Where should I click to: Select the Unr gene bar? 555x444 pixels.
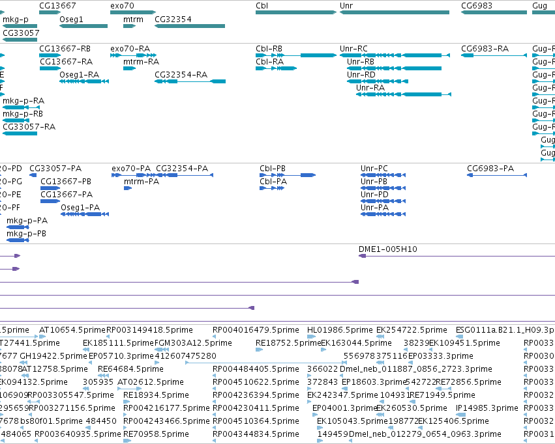click(x=395, y=12)
